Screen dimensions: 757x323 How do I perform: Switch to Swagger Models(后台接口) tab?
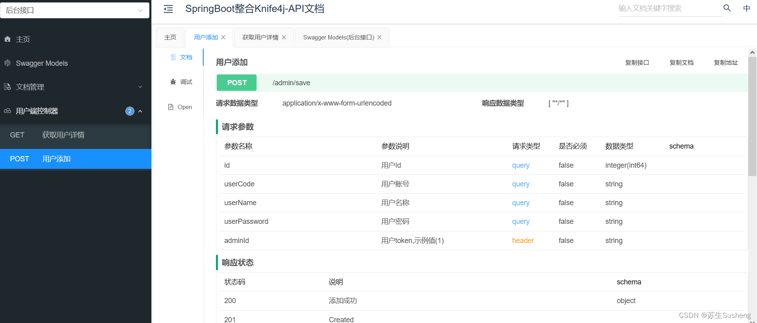[339, 37]
